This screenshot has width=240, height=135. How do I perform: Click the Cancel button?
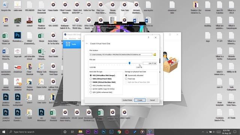tap(152, 100)
